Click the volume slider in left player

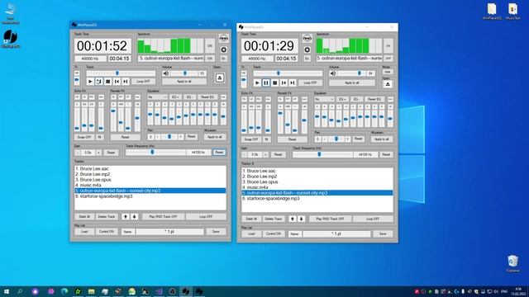tap(184, 73)
